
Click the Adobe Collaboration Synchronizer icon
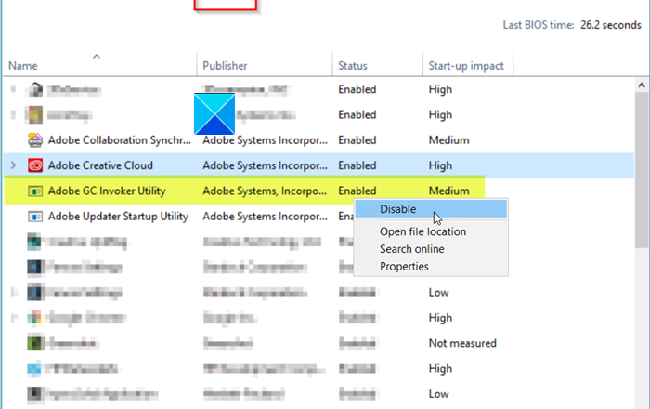pyautogui.click(x=35, y=140)
